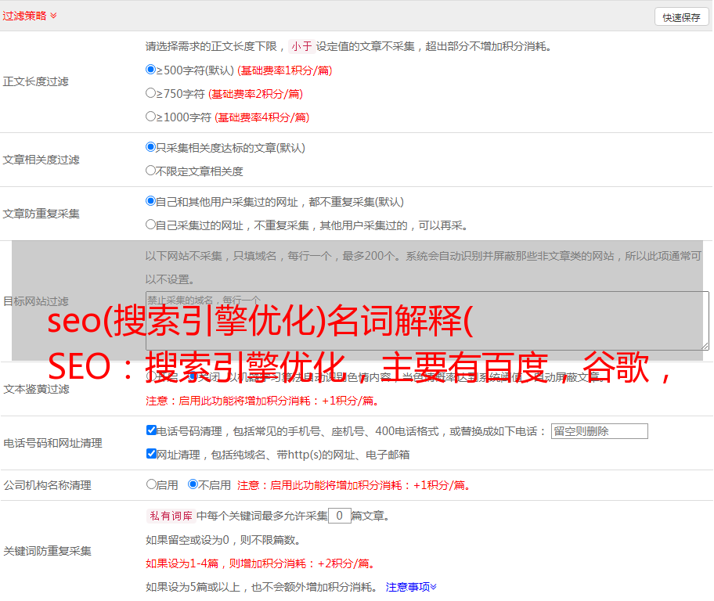Viewport: 714px width, 601px height.
Task: Toggle the 网址清理 checkbox
Action: 151,453
